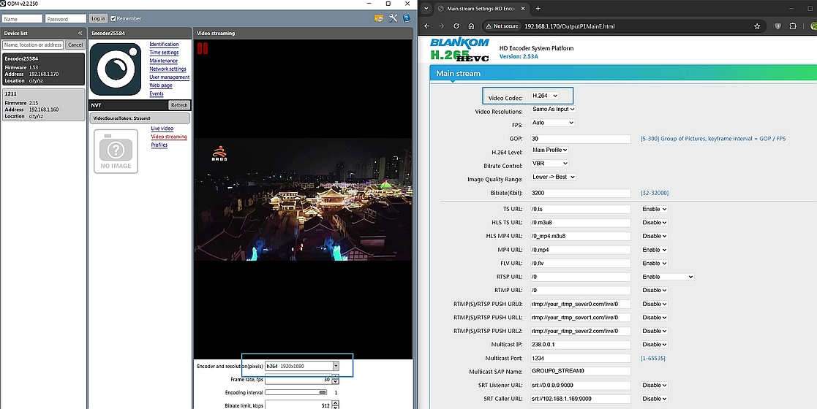
Task: Focus the Bitrate(Kbit) input field
Action: [581, 193]
